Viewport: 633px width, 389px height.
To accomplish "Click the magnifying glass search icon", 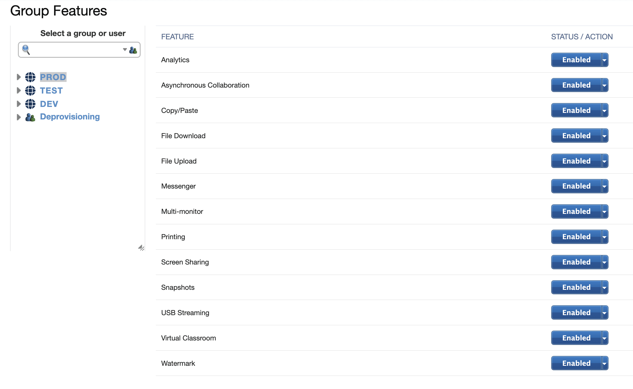I will (x=26, y=50).
